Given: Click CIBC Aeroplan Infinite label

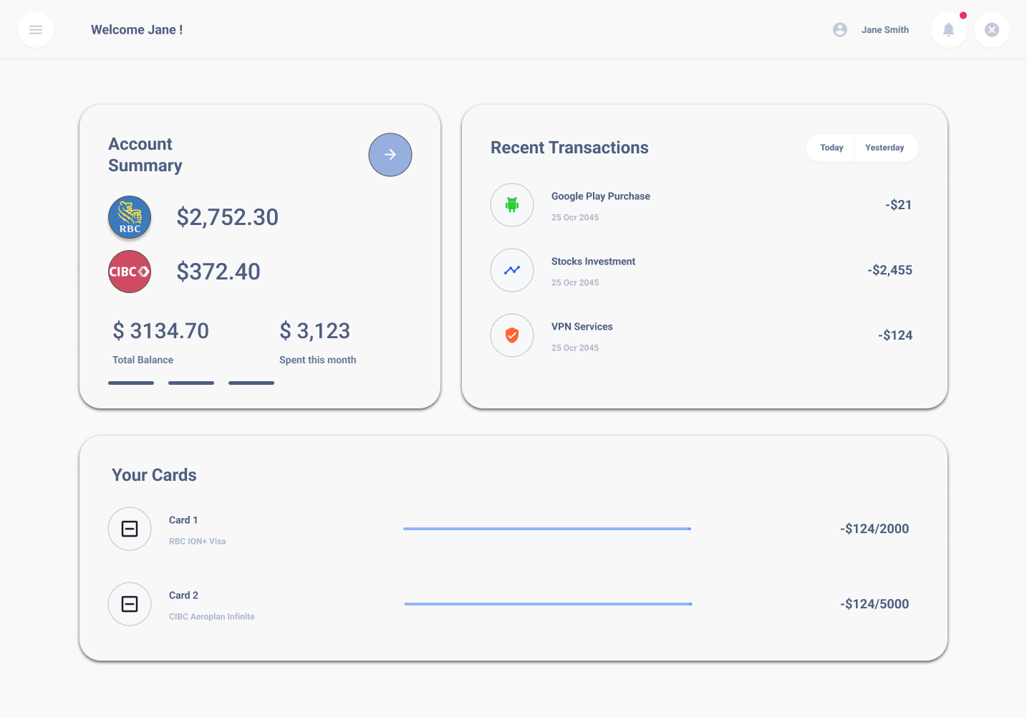Looking at the screenshot, I should (x=212, y=617).
